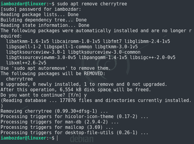Click the 'sudo apt remove cherrytree' command text
This screenshot has width=194, height=144.
click(x=92, y=4)
